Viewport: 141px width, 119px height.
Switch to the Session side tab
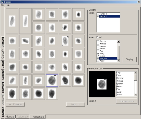[x=3, y=112]
